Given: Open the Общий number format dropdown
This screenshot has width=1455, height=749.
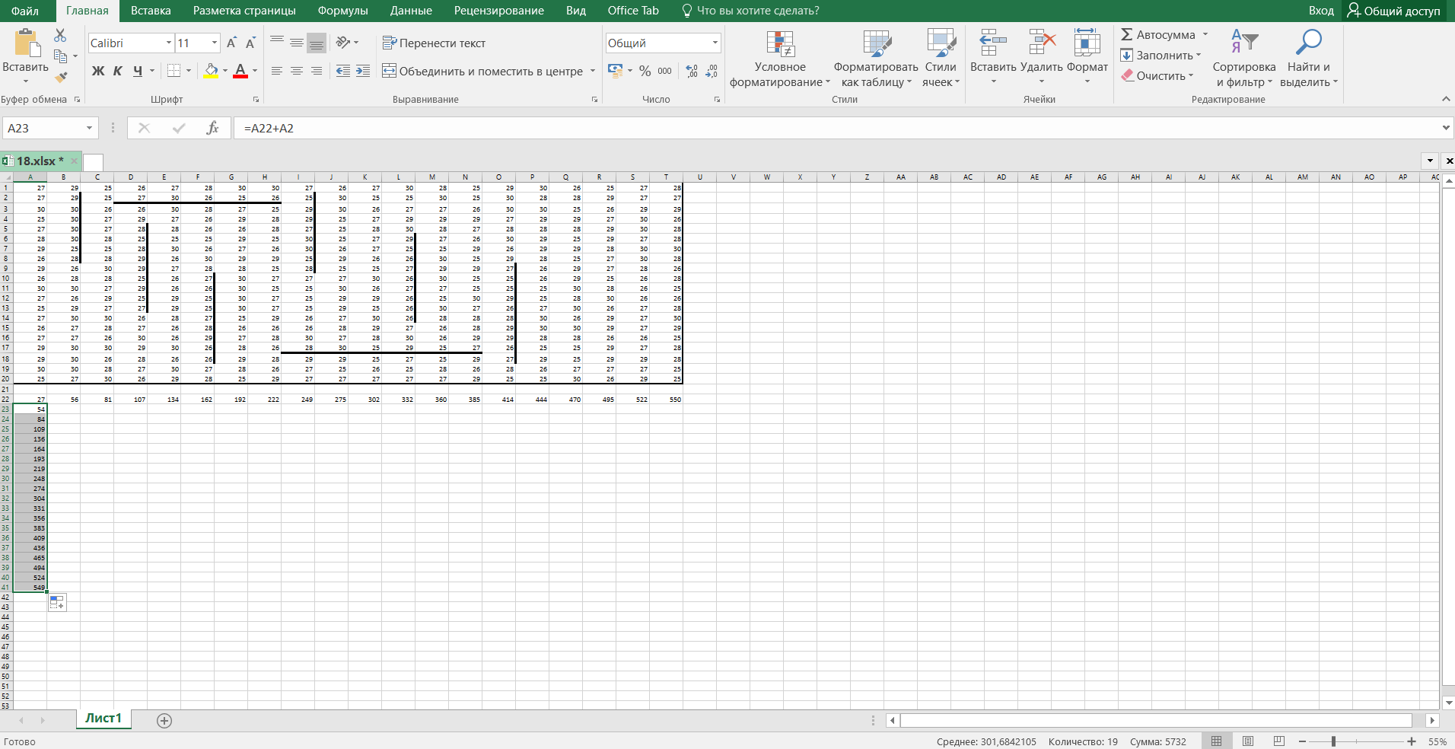Looking at the screenshot, I should click(715, 43).
